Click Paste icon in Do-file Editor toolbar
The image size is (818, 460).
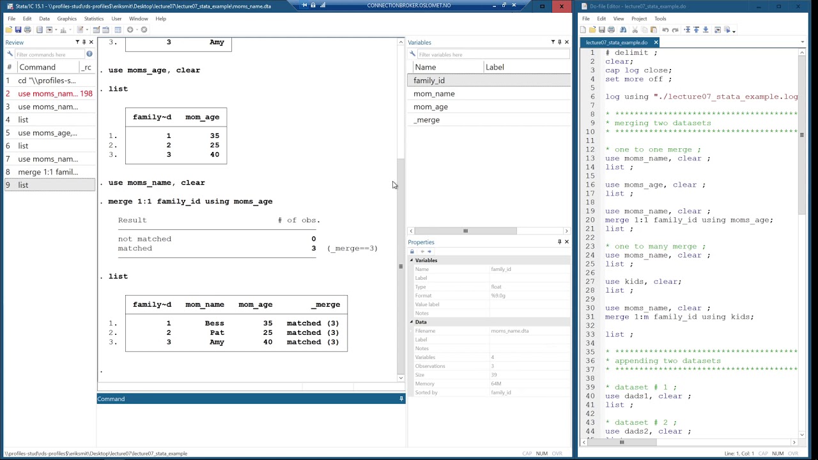(653, 29)
